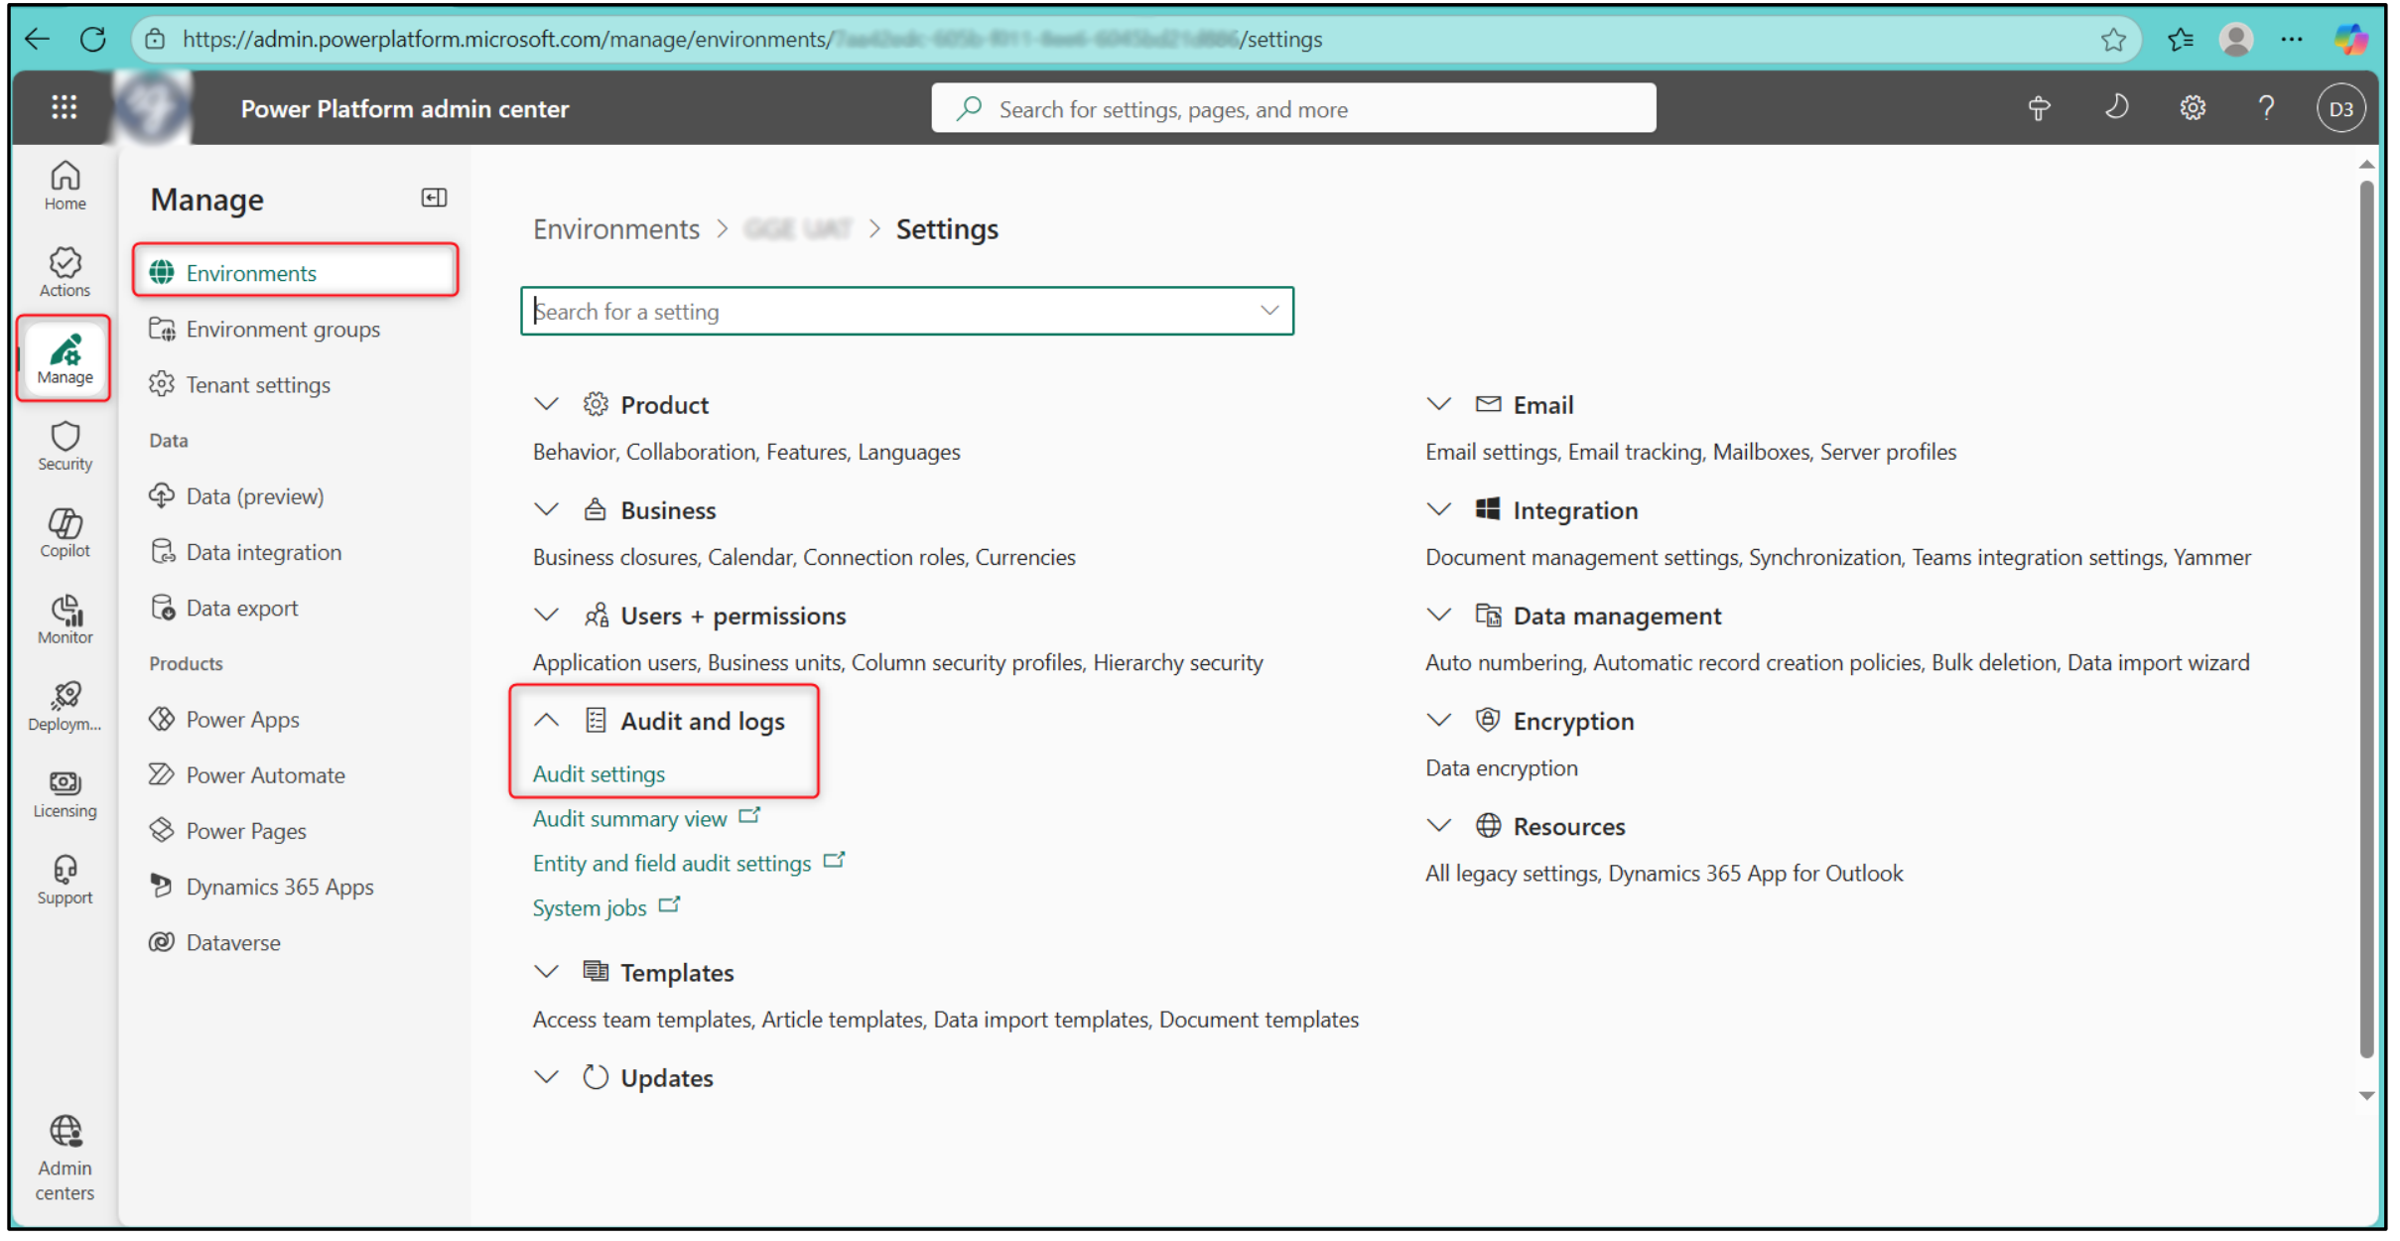Open Admin centers at bottom of rail
The width and height of the screenshot is (2400, 1241).
click(65, 1157)
